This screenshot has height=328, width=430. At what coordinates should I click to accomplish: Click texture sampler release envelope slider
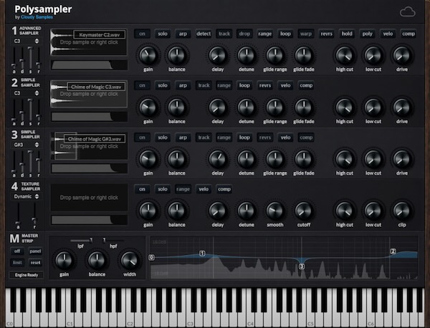[34, 213]
